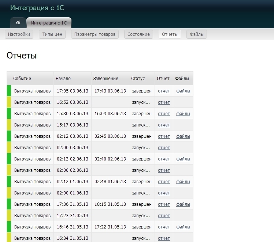The height and width of the screenshot is (242, 274).
Task: View отчет for 16:52 03.06.13 run
Action: coord(164,102)
